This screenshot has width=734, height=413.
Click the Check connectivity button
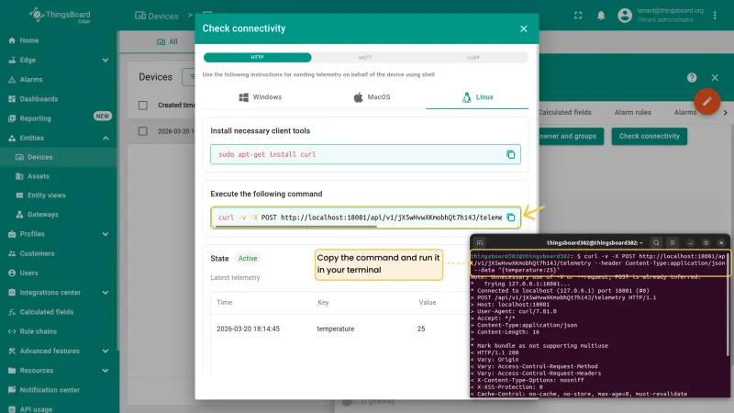click(650, 136)
